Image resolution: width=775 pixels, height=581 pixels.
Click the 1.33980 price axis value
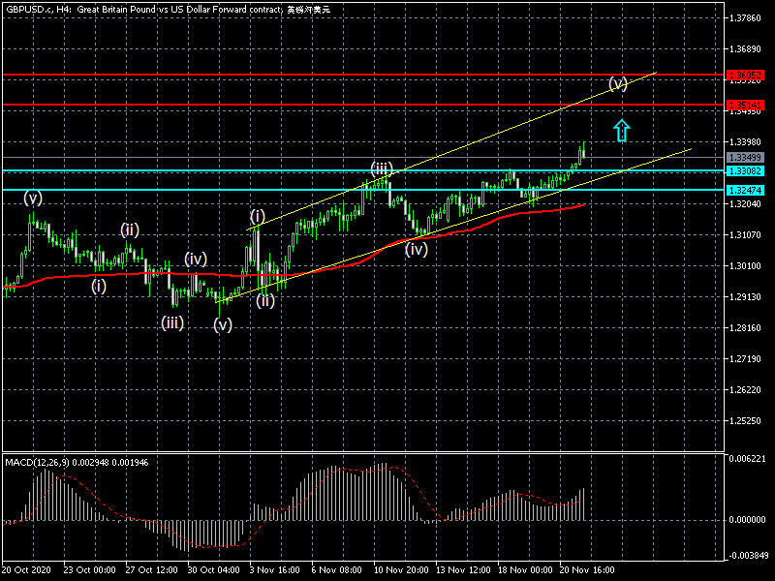coord(745,142)
